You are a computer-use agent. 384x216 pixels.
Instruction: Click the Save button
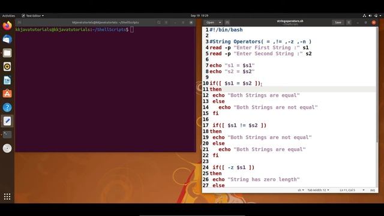pyautogui.click(x=338, y=22)
